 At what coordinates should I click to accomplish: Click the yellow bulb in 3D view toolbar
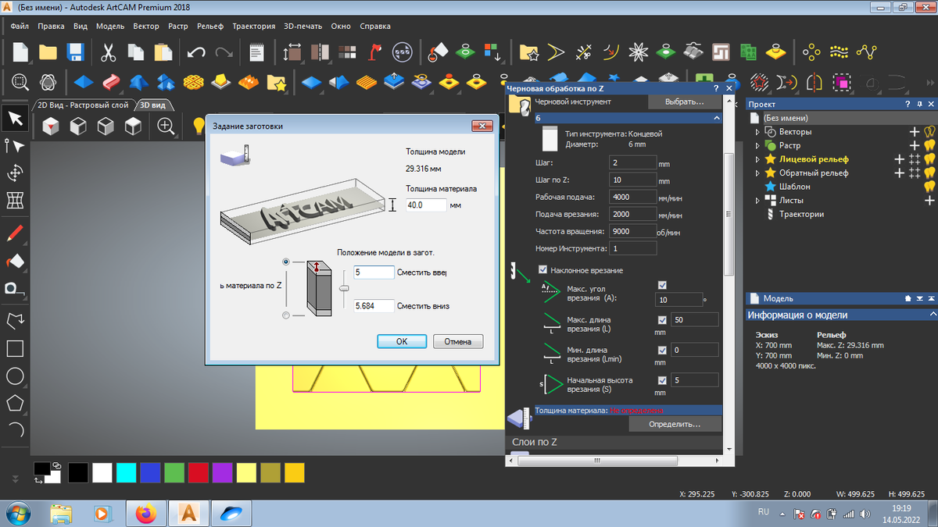tap(199, 125)
